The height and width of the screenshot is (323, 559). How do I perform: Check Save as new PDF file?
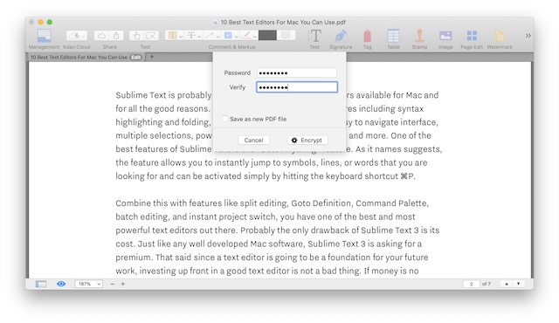coord(225,119)
